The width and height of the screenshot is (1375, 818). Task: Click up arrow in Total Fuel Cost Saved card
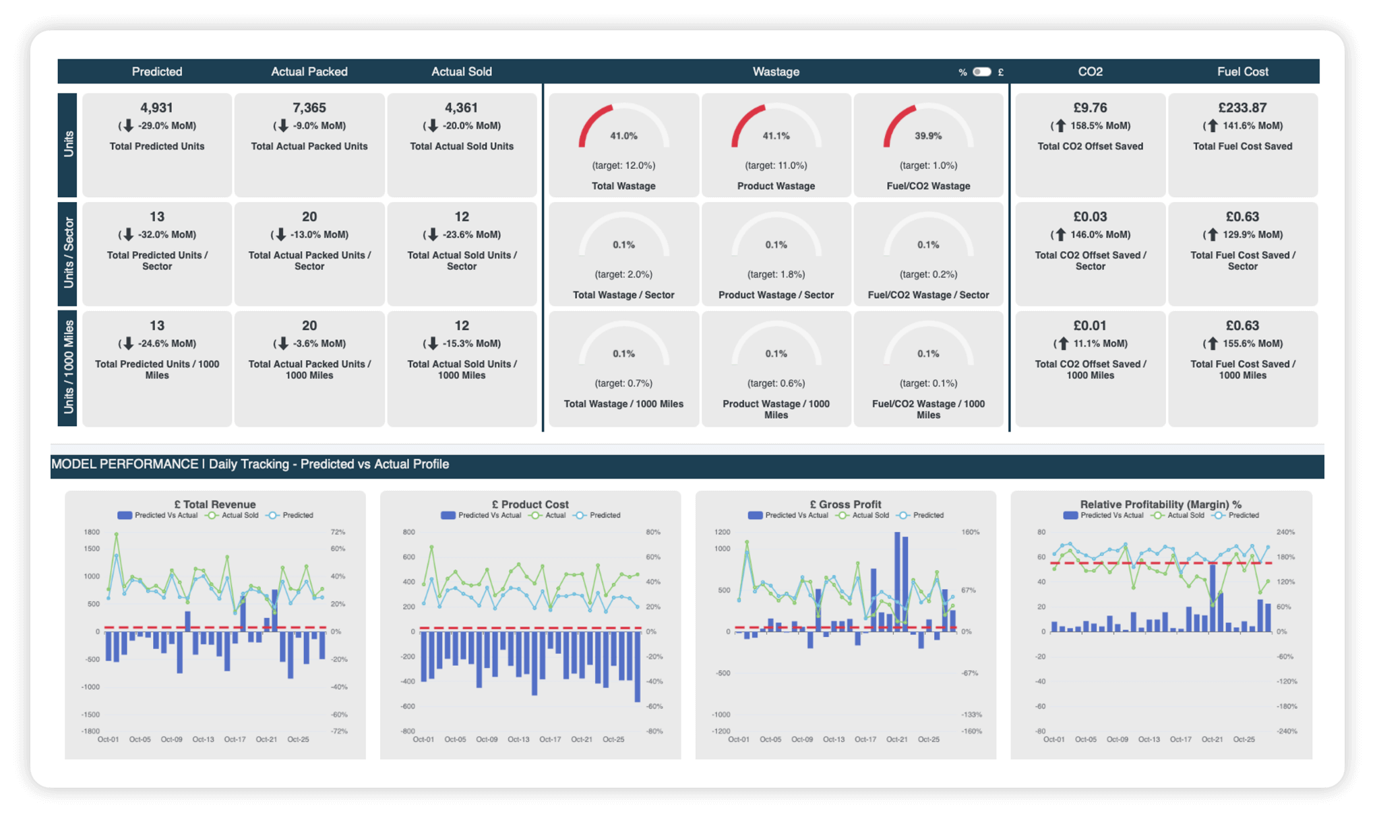click(1213, 126)
